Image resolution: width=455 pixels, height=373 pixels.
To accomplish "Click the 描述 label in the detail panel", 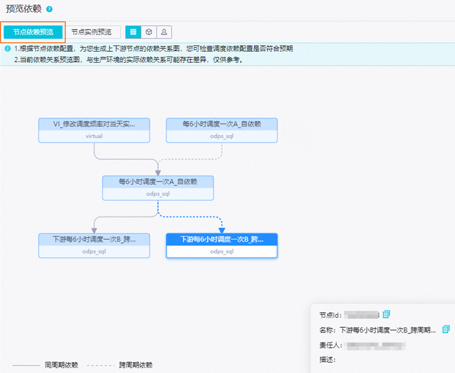I will (327, 360).
